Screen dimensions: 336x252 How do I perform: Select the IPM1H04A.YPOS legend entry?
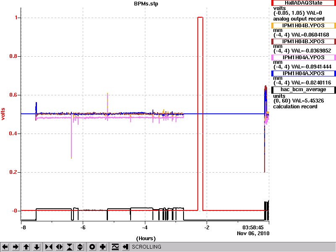(x=303, y=58)
